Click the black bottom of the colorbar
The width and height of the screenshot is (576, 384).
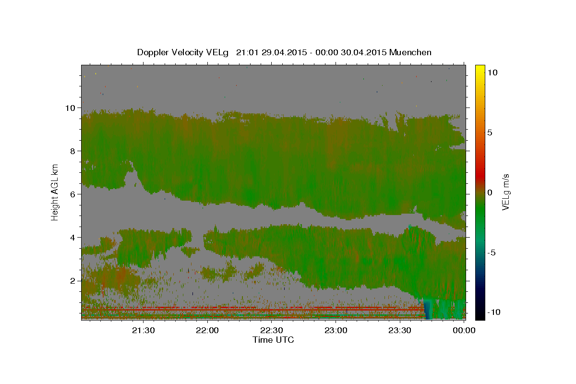tap(480, 314)
